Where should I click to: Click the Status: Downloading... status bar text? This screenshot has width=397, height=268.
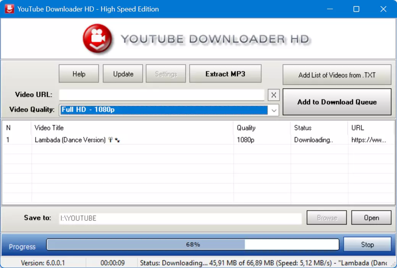[x=263, y=263]
